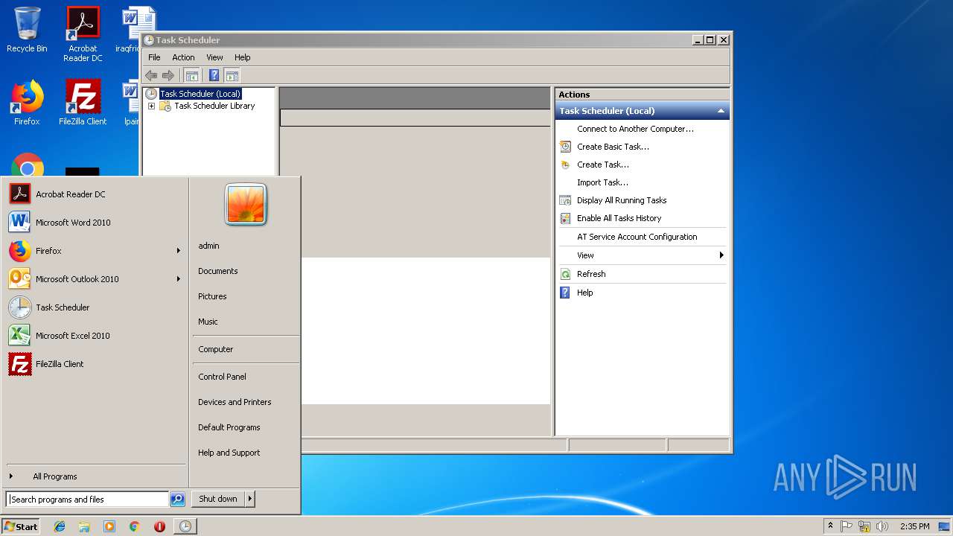Toggle the Show/Hide Console Tree toolbar icon
The image size is (953, 536).
[192, 75]
